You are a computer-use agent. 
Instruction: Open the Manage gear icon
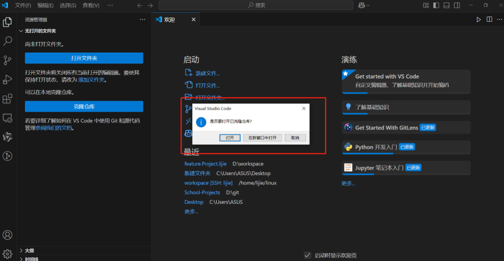tap(7, 254)
